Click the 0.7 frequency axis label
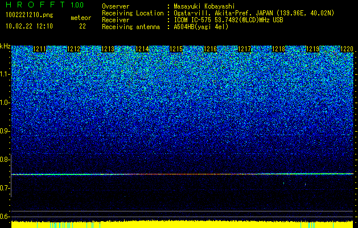 coord(5,188)
